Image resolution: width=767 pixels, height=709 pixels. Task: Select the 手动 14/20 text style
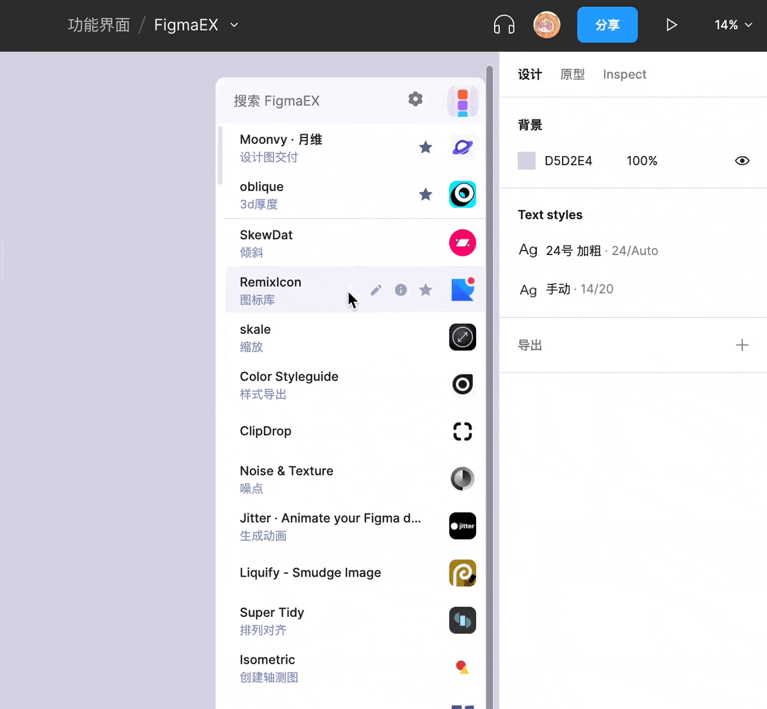566,290
